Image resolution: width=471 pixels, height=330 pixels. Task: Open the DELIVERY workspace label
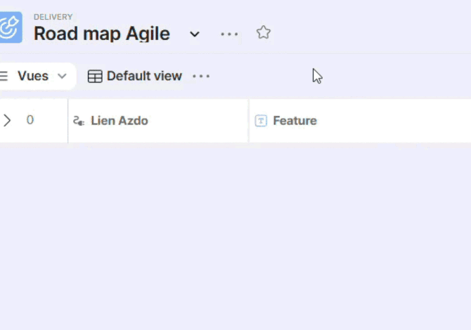[x=53, y=17]
